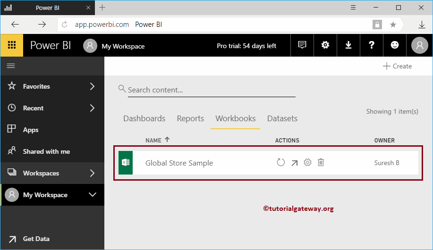Click the download arrow in Power BI header
433x250 pixels.
click(348, 45)
